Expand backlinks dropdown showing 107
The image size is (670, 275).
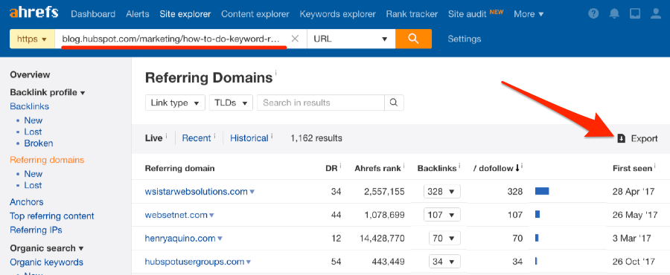point(441,215)
